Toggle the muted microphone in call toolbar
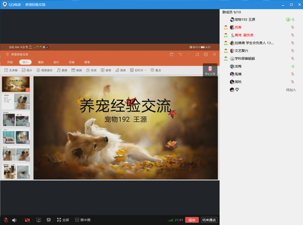The image size is (303, 225). pyautogui.click(x=6, y=220)
